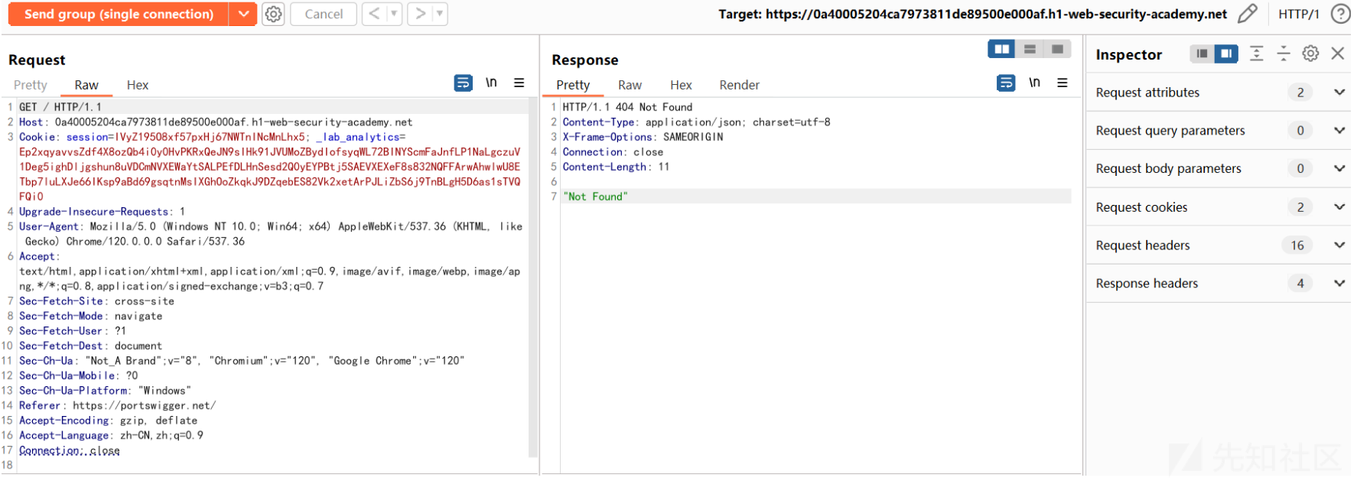Click the User-Agent header line

[x=271, y=234]
